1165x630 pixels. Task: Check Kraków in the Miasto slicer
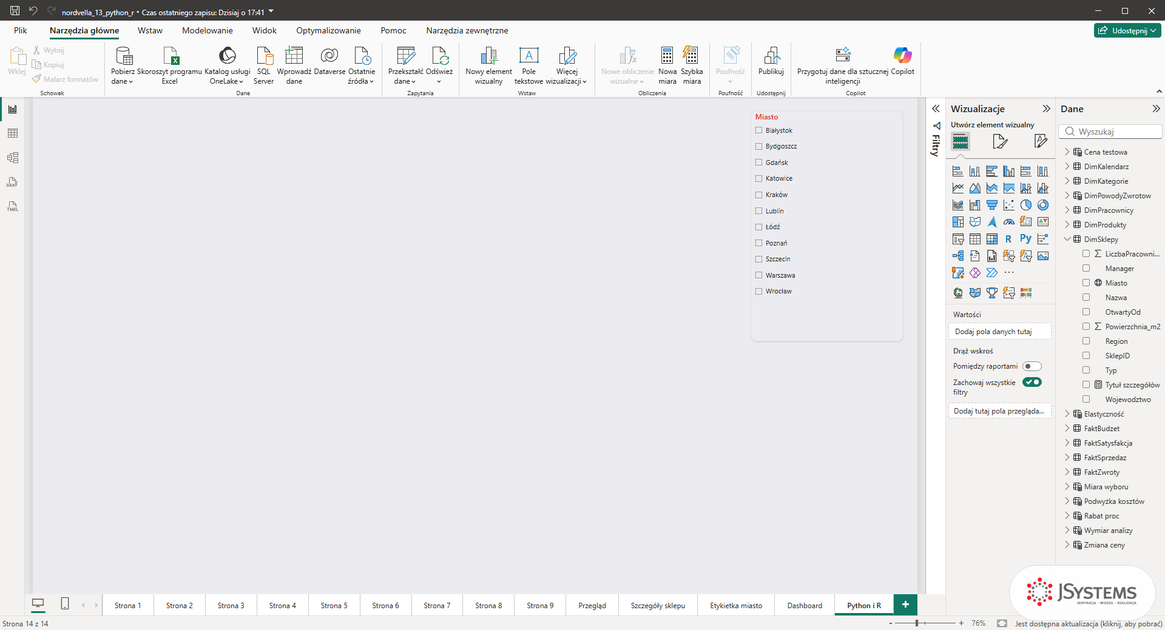758,195
